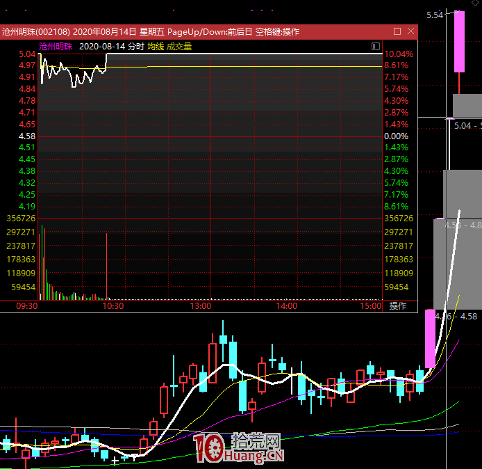Click the 分时 label
The width and height of the screenshot is (482, 469).
(x=136, y=47)
